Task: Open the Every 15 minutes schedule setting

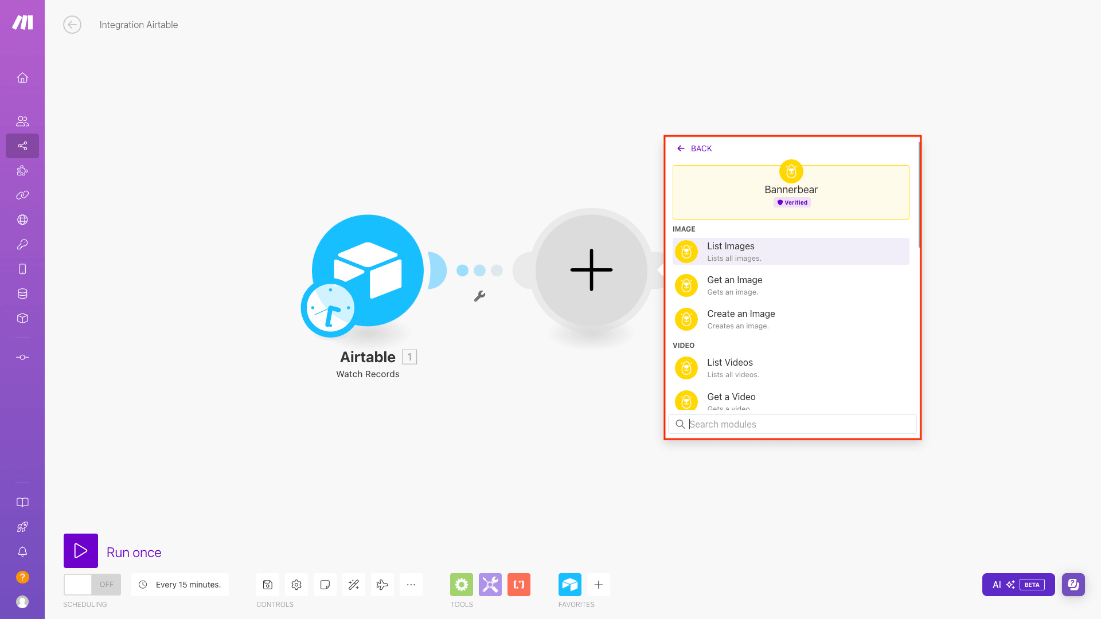Action: coord(180,585)
